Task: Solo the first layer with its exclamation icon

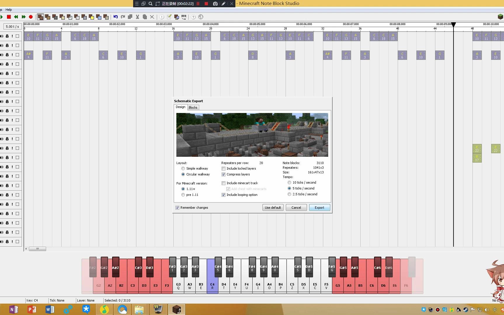Action: (x=12, y=36)
